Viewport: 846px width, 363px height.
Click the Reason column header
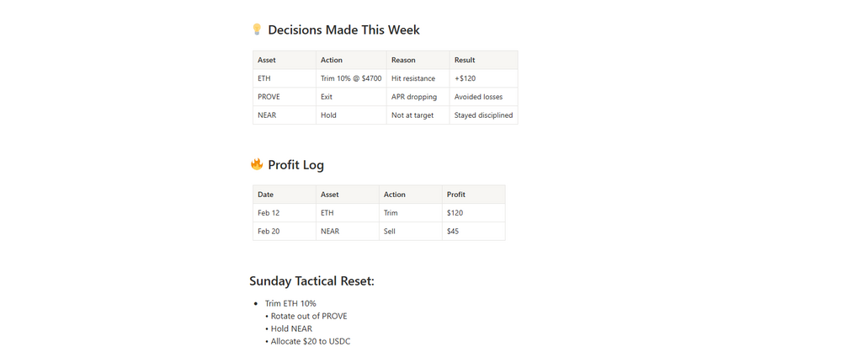[418, 60]
